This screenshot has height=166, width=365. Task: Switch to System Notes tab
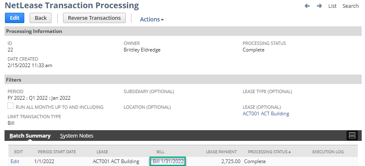[77, 136]
